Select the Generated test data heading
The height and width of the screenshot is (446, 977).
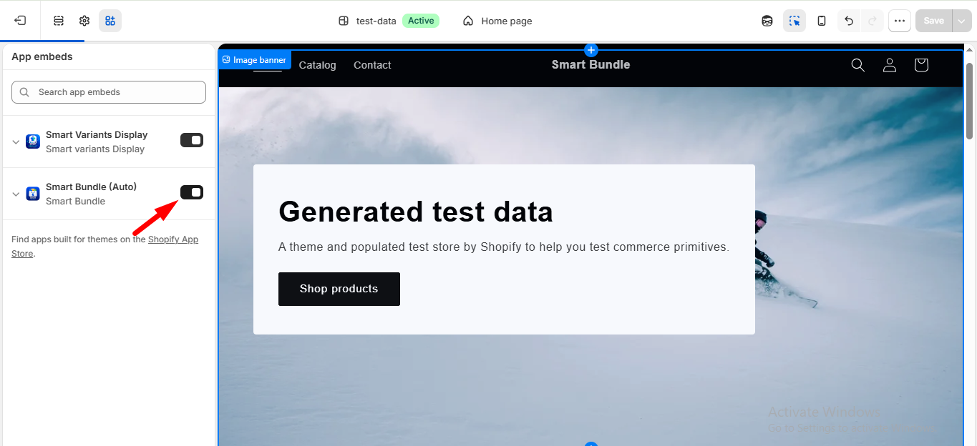click(415, 212)
